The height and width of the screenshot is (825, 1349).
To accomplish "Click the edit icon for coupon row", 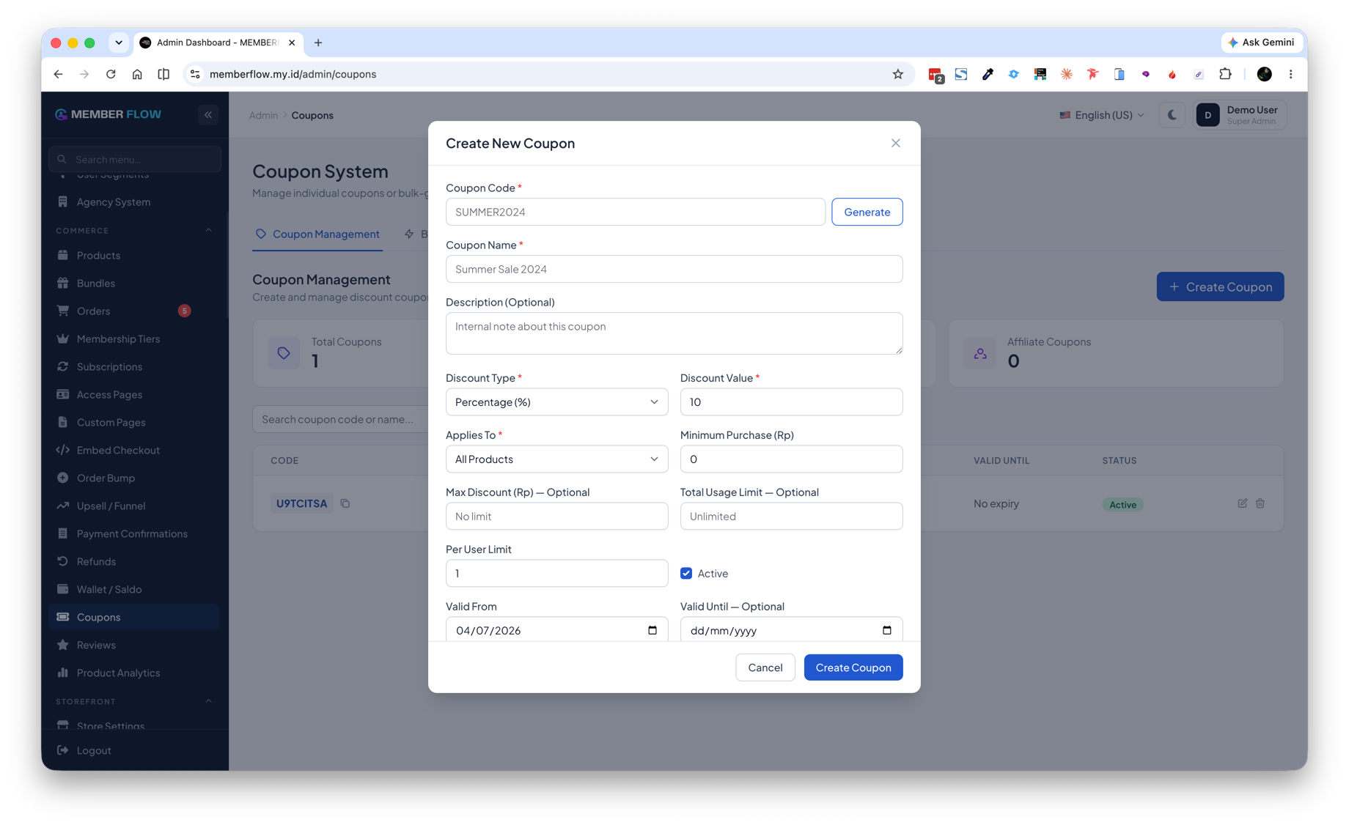I will click(1242, 503).
